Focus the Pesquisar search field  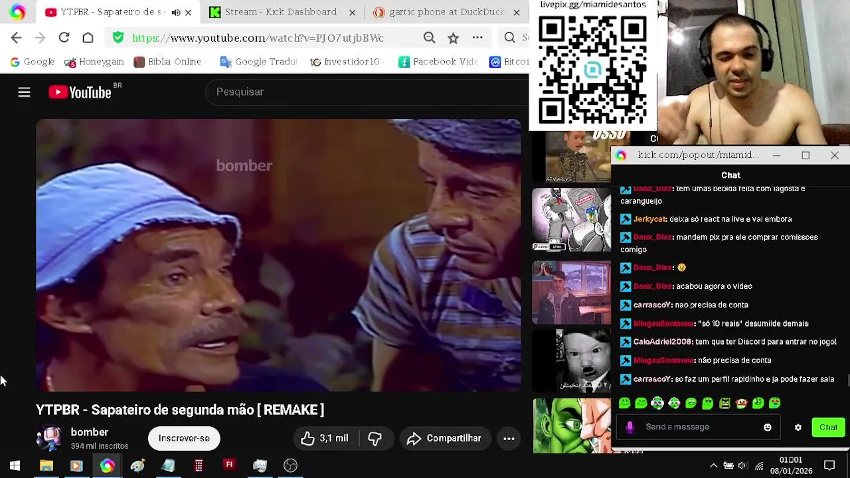pos(369,92)
